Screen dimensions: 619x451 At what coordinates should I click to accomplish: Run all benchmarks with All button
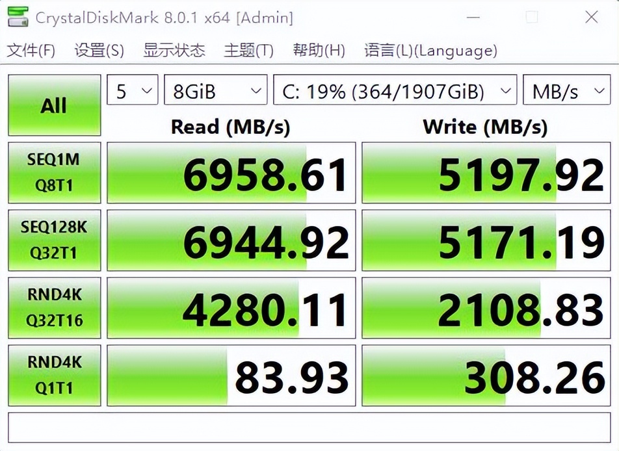pyautogui.click(x=55, y=105)
